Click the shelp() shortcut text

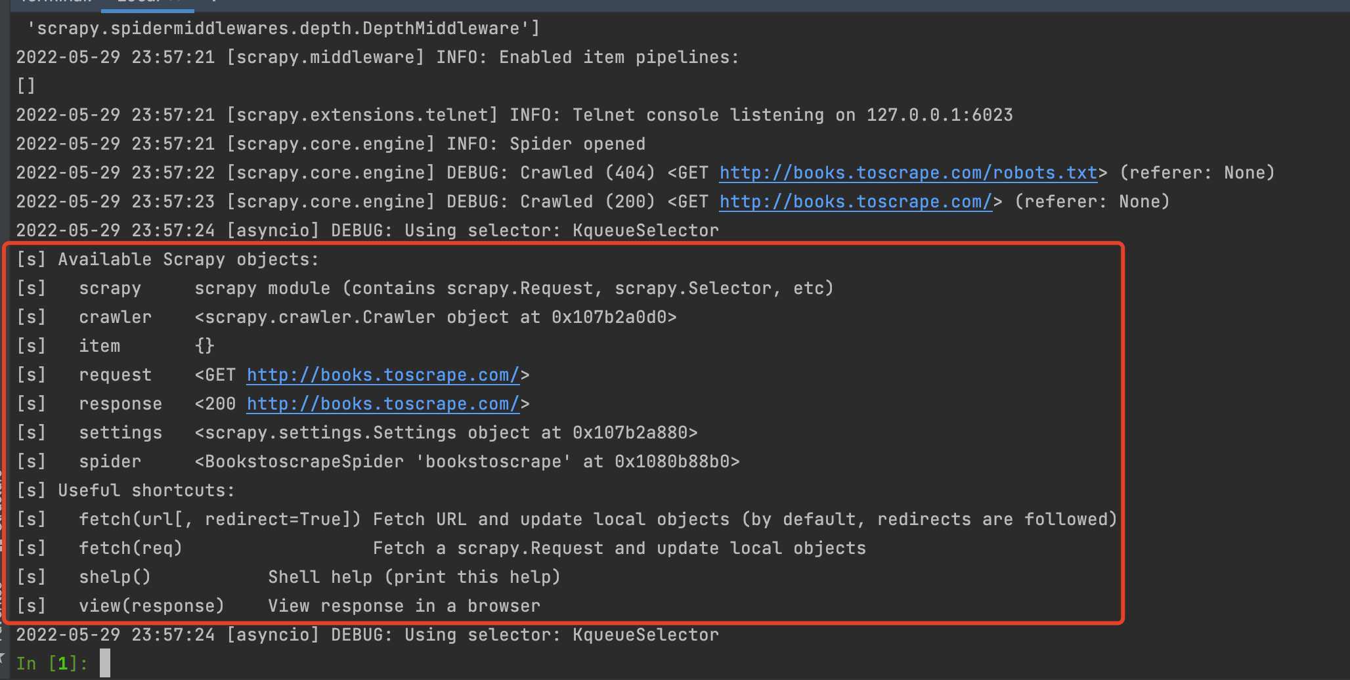pos(115,577)
